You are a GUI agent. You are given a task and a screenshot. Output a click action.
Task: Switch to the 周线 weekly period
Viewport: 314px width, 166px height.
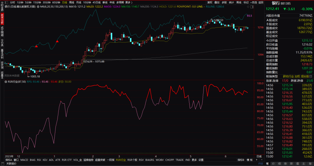click(72, 2)
